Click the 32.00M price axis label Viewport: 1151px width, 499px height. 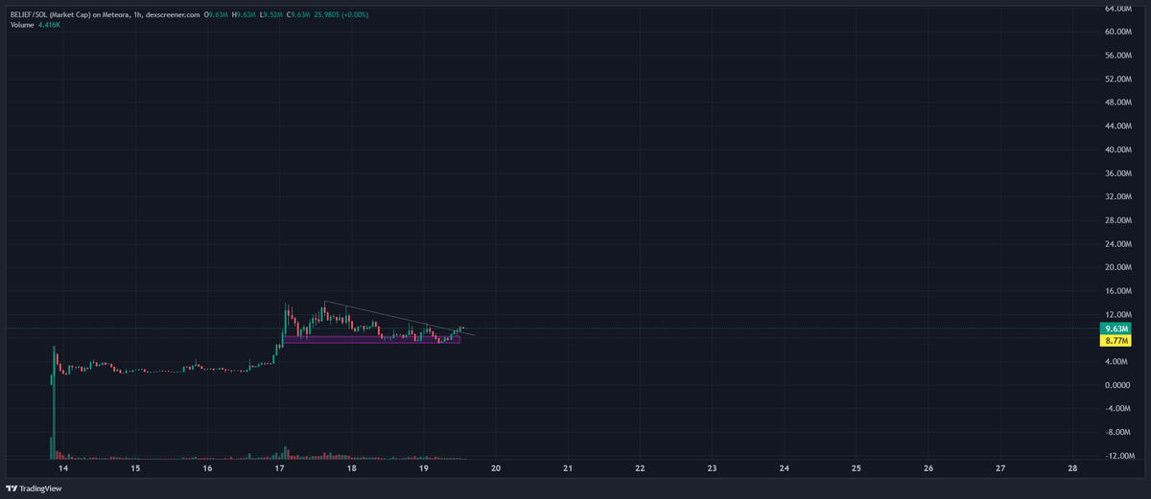coord(1118,196)
